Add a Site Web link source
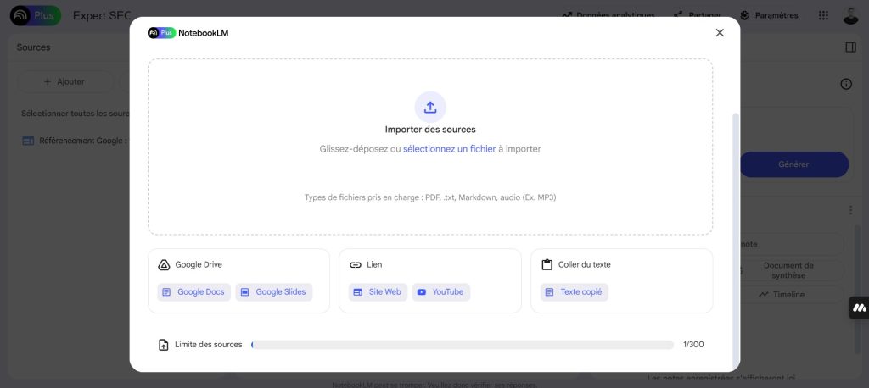The height and width of the screenshot is (388, 869). [x=378, y=291]
